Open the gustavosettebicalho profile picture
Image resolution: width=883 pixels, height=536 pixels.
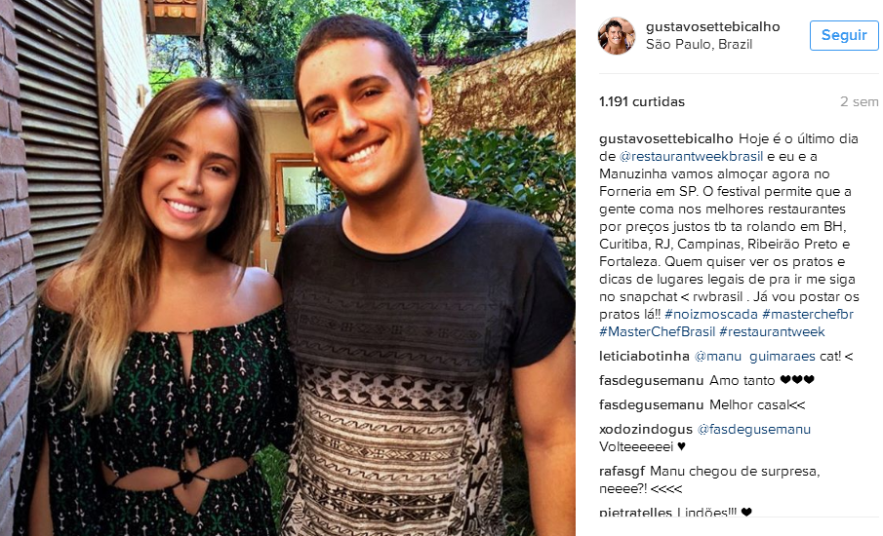[616, 35]
